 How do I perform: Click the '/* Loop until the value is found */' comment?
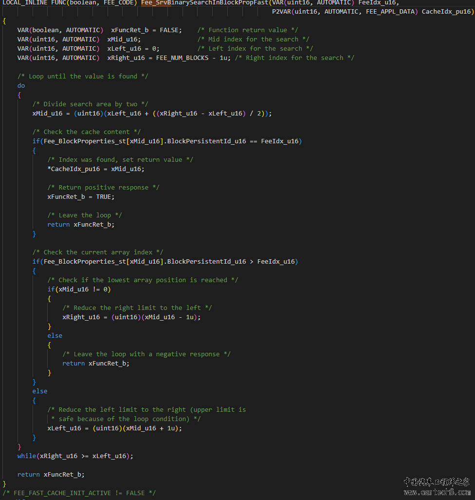(x=83, y=76)
